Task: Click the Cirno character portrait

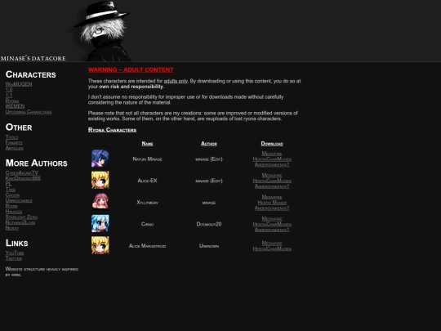Action: coord(100,223)
